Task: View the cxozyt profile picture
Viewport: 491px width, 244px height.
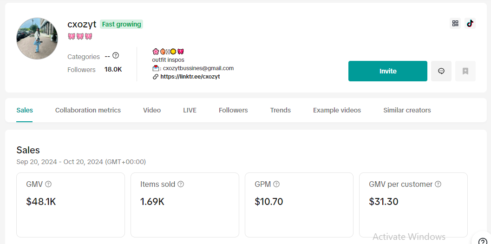Action: click(37, 39)
